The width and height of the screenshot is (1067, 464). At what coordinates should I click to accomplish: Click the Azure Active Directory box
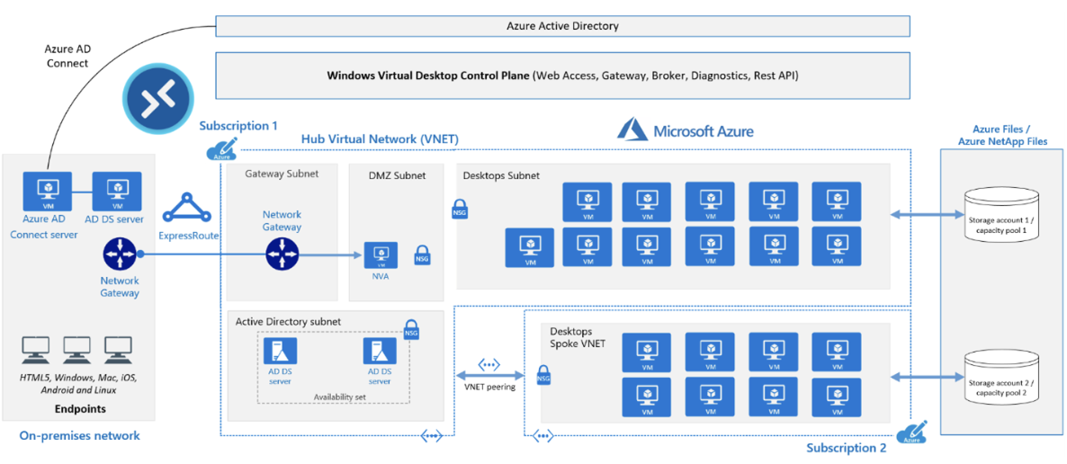click(x=563, y=27)
